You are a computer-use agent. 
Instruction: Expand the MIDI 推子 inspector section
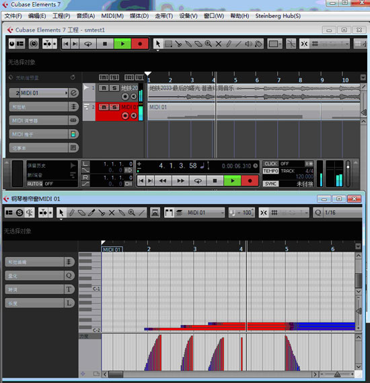coord(44,134)
